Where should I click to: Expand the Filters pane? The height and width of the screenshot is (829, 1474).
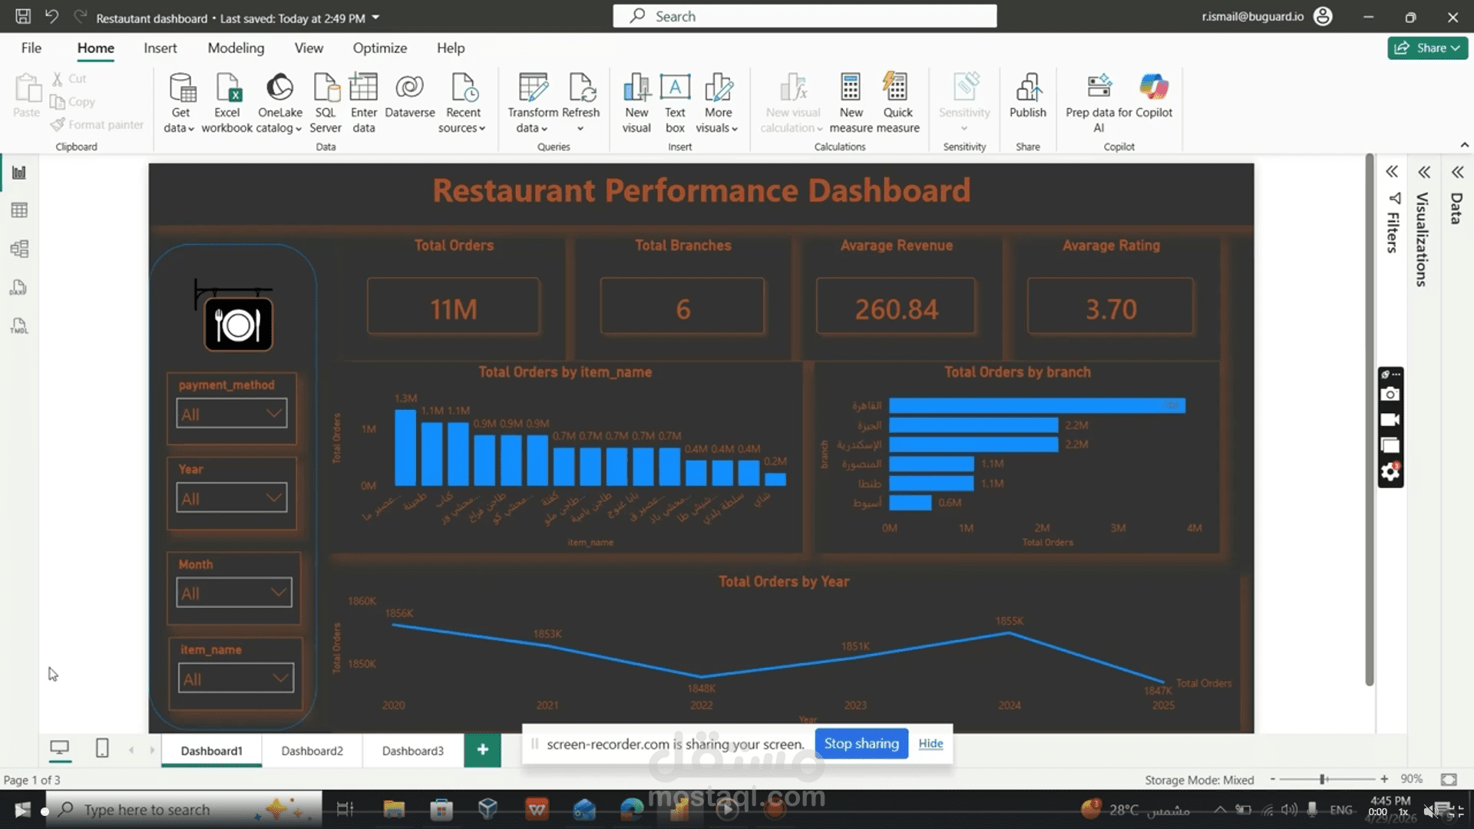tap(1392, 172)
